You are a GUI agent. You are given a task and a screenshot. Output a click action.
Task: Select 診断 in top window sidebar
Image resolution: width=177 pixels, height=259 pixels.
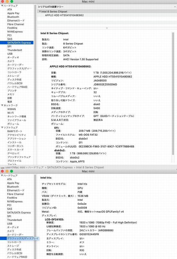tap(10, 98)
